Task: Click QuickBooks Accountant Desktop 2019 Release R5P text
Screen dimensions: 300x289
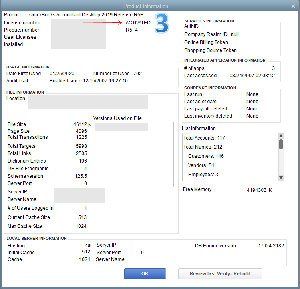Action: click(86, 15)
